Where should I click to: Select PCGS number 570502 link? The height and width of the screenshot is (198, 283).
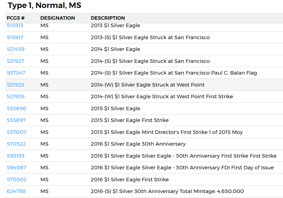pyautogui.click(x=16, y=180)
